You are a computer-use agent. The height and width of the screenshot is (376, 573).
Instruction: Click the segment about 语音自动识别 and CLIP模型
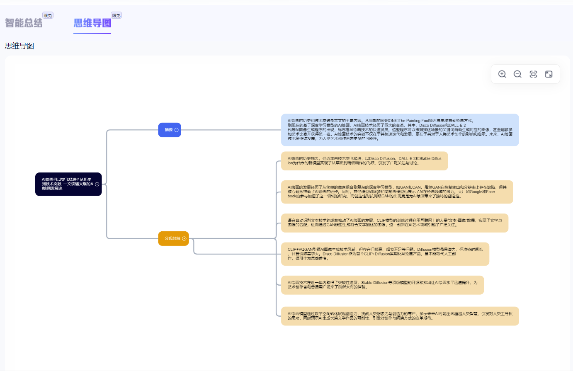(x=394, y=223)
